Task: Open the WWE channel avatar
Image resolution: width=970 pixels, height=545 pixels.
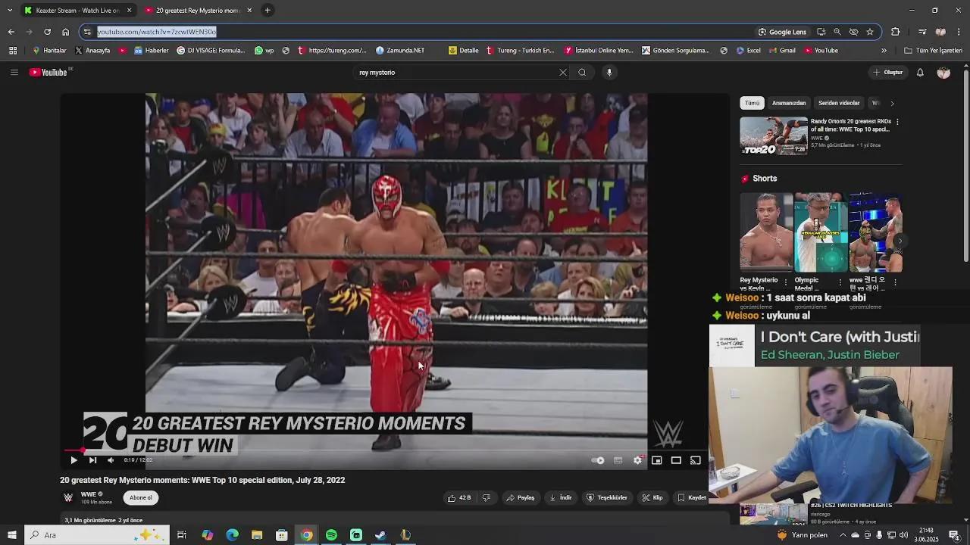Action: (x=68, y=498)
